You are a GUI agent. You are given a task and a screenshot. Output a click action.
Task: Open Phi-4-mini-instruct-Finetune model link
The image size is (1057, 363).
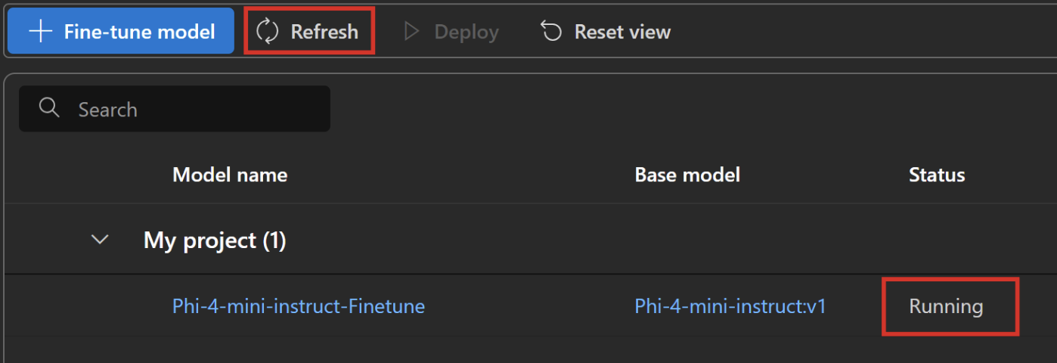pos(299,306)
